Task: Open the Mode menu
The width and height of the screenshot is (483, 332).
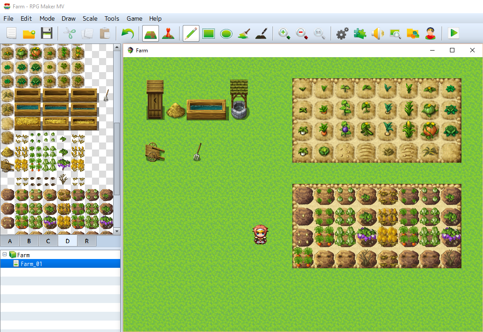Action: click(47, 18)
